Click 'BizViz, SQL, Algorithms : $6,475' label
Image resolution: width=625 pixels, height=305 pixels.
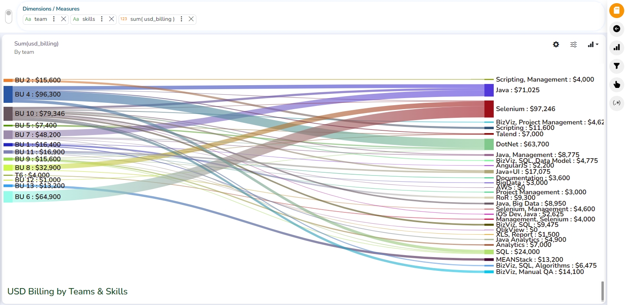pos(546,265)
